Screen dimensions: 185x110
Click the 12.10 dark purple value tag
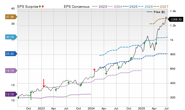pos(11,94)
